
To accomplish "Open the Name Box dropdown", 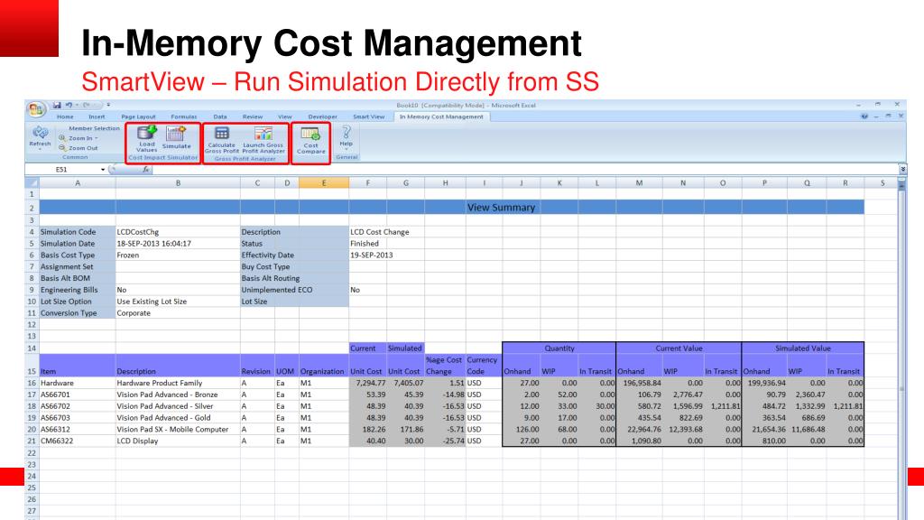I will (103, 170).
